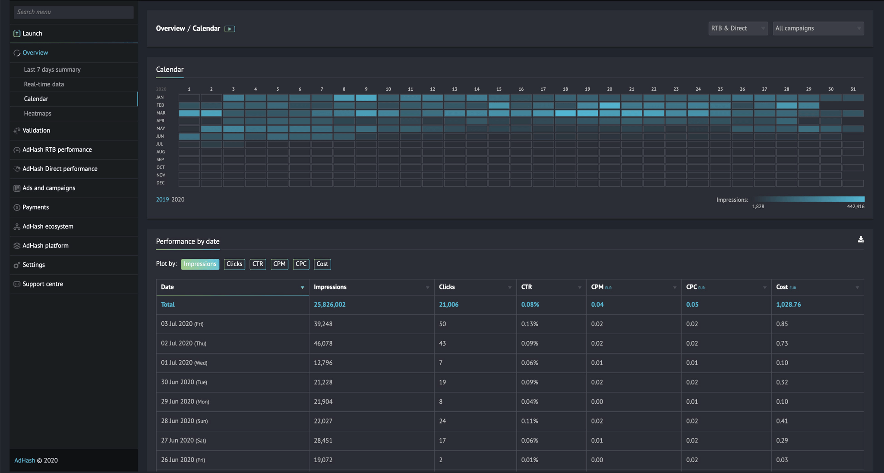The width and height of the screenshot is (884, 473).
Task: Play the Overview Calendar video tutorial
Action: (230, 29)
